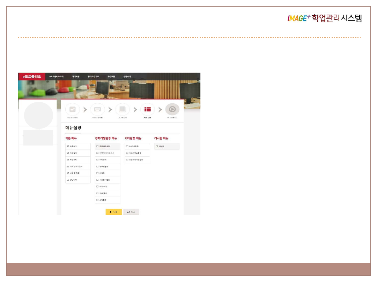Check 글로벌활동 checkbox
Viewport: 377px width, 282px height.
pos(97,166)
